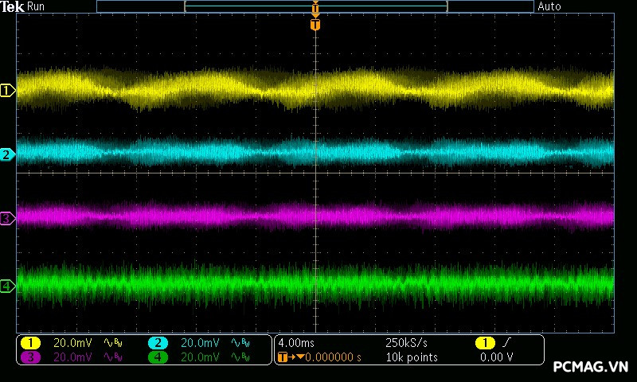Click the 10k points record length readout
Viewport: 637px width, 382px height.
(411, 357)
